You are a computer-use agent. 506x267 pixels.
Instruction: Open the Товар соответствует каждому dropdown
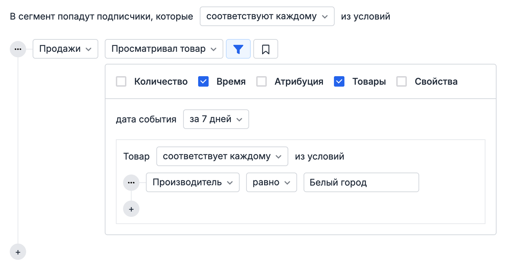pyautogui.click(x=222, y=156)
